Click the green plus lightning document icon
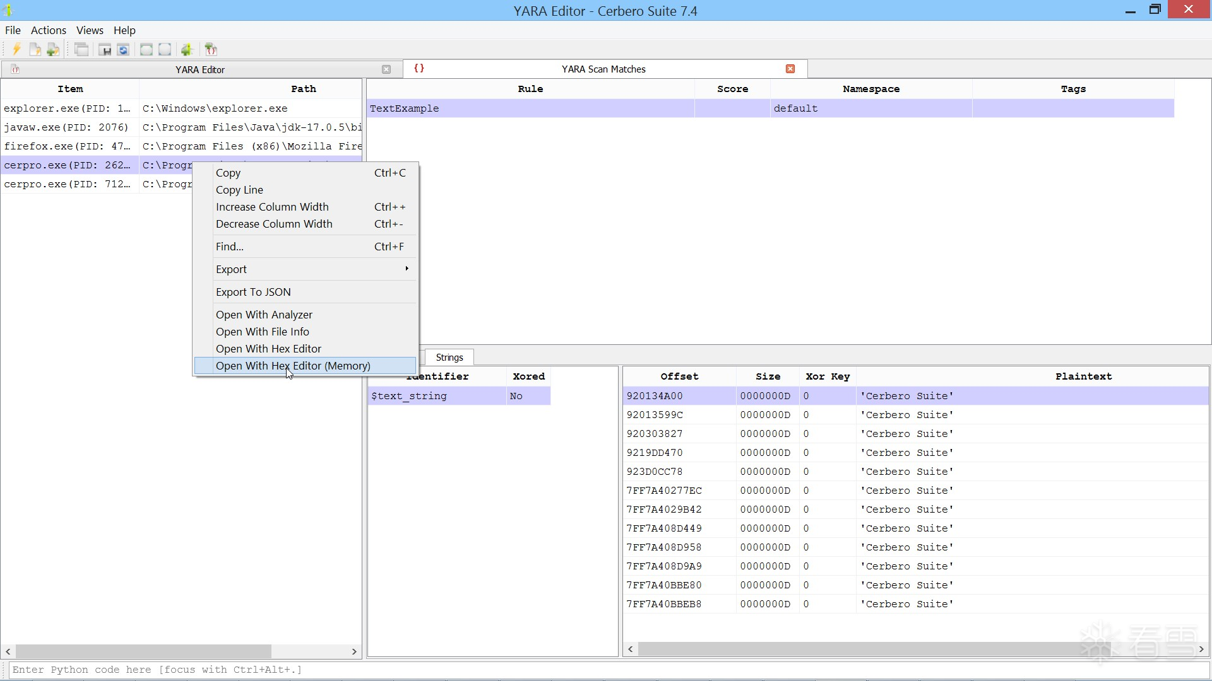Screen dimensions: 1212x681 (53, 49)
